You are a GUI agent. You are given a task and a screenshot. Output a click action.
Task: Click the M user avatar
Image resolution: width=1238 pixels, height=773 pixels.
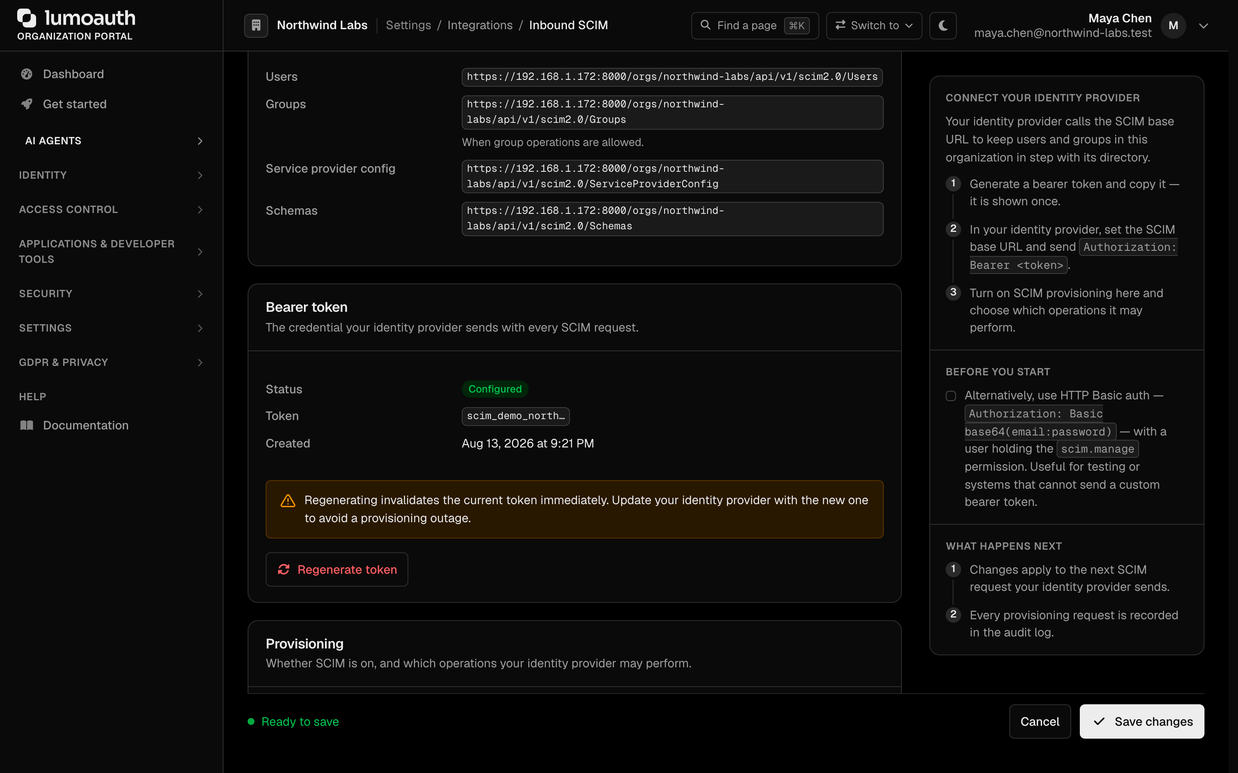1174,26
